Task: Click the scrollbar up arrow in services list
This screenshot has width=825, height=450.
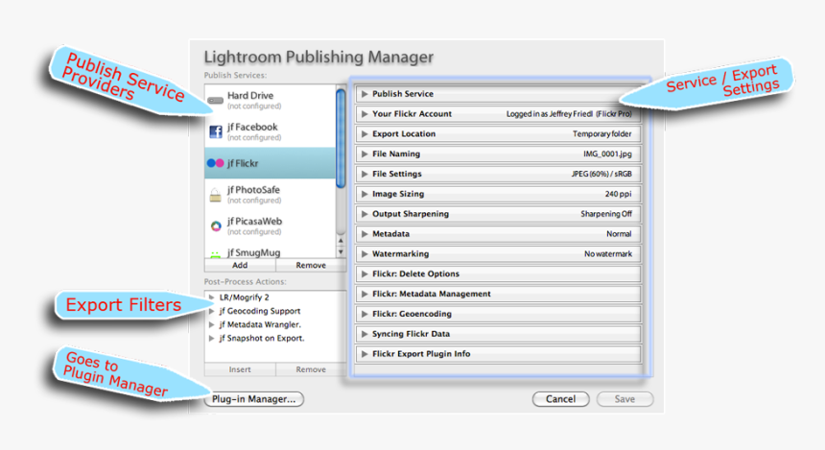Action: pos(341,241)
